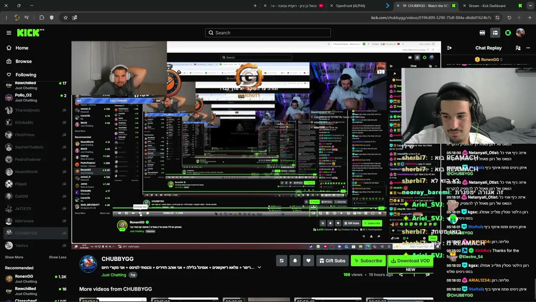Open lidorwase channel
Viewport: 536px width, 302px height.
coord(36,221)
